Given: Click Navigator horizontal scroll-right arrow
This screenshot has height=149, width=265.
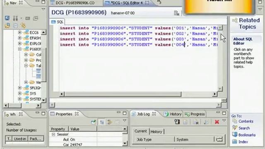Looking at the screenshot, I should [38, 106].
